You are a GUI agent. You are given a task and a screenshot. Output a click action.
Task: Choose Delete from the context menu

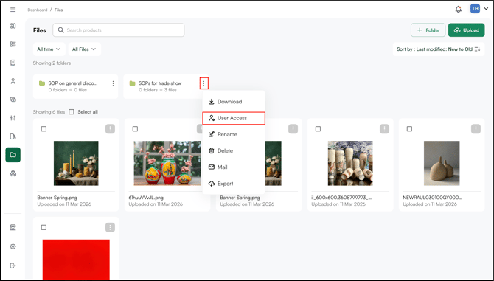pos(234,151)
